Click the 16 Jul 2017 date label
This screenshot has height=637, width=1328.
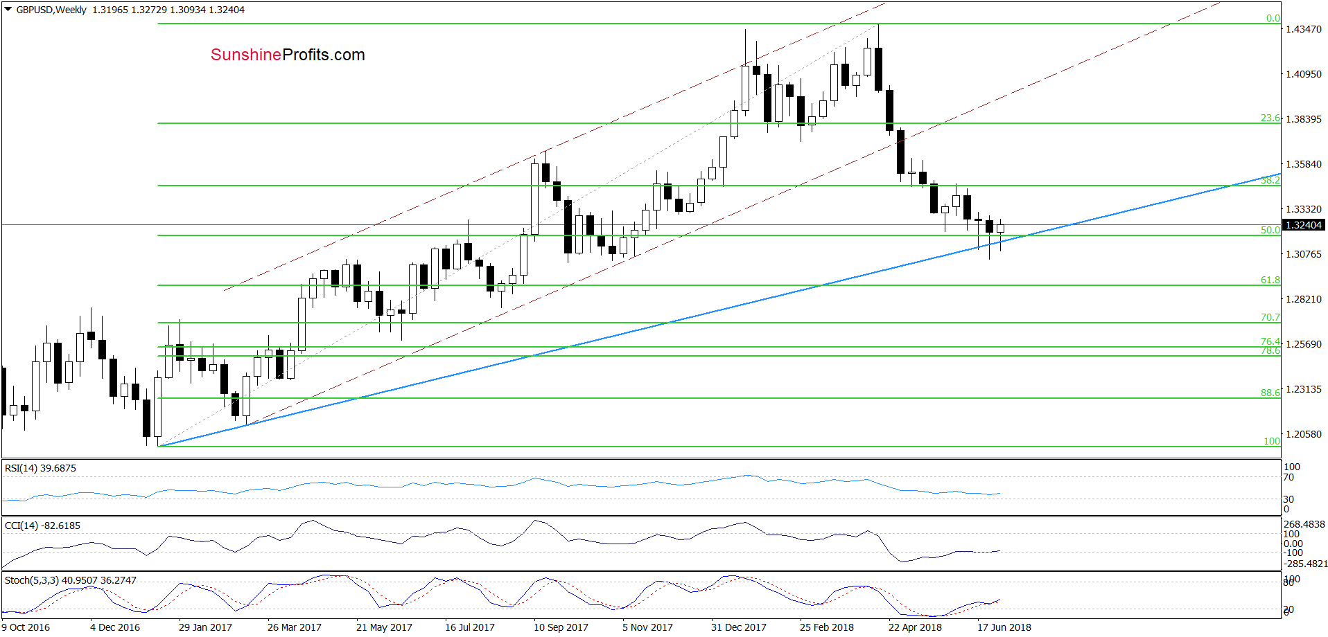coord(470,627)
